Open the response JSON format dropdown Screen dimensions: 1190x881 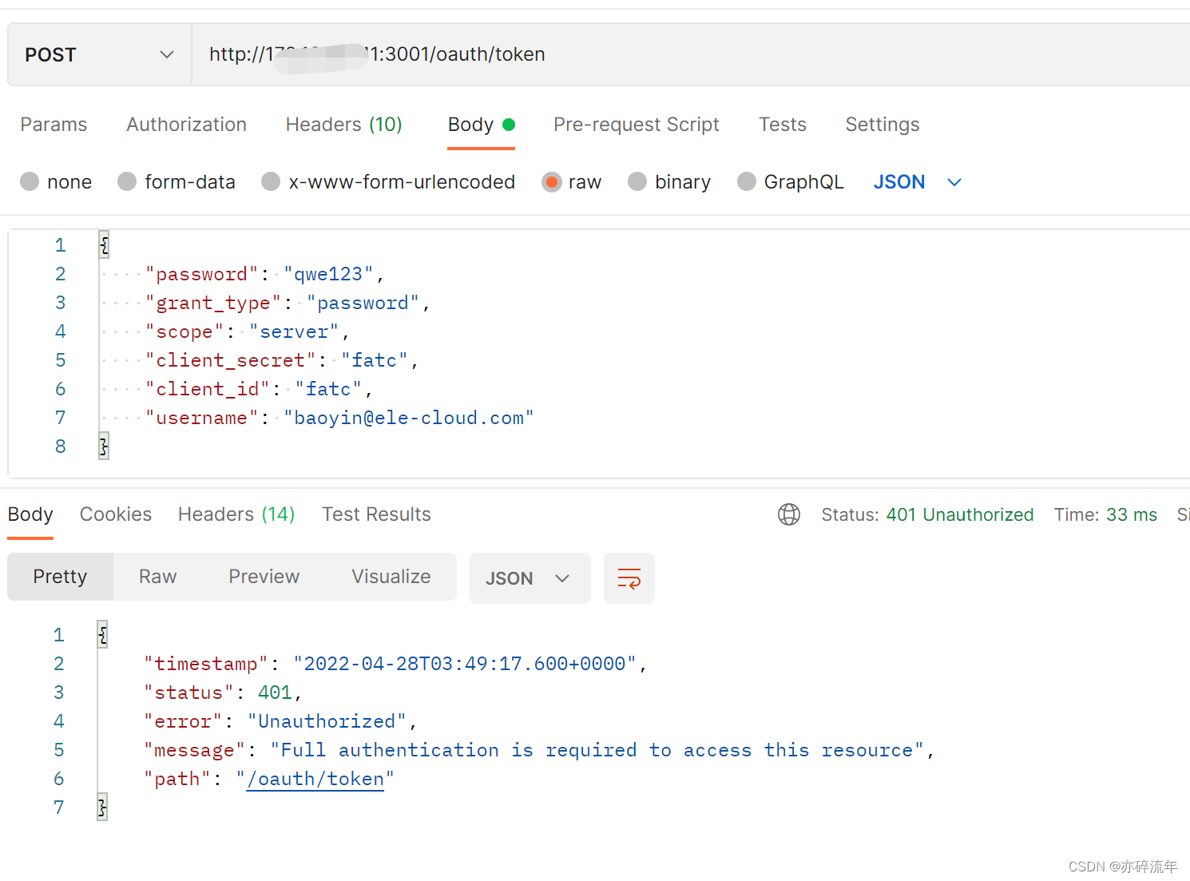coord(530,577)
